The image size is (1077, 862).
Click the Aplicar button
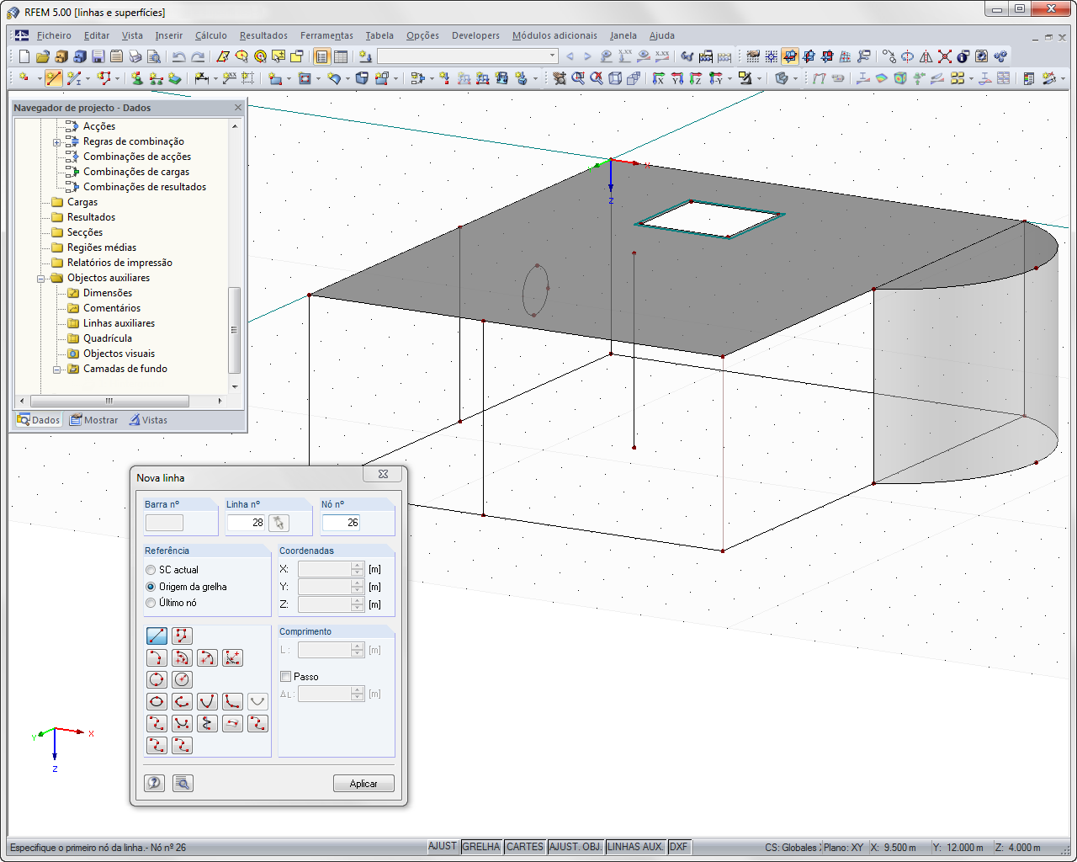point(363,783)
